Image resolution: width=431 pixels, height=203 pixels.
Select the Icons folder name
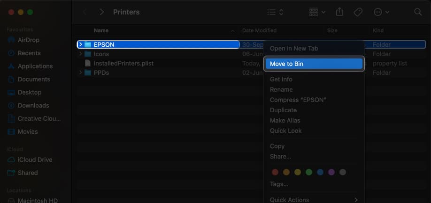click(101, 54)
